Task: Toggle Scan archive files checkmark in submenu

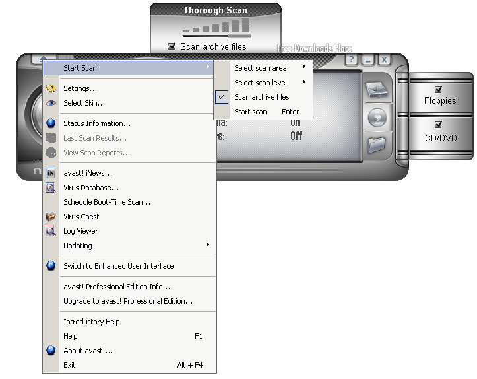Action: coord(222,97)
